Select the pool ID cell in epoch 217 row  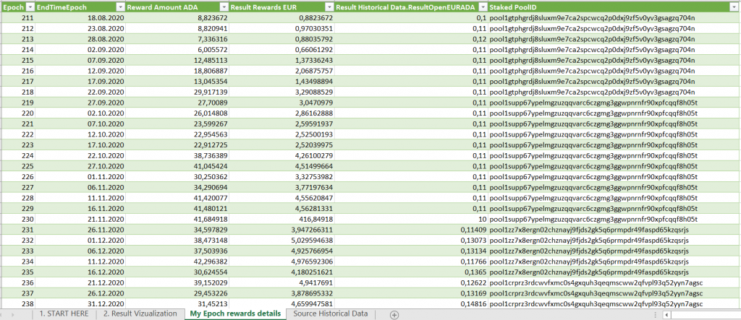coord(614,81)
